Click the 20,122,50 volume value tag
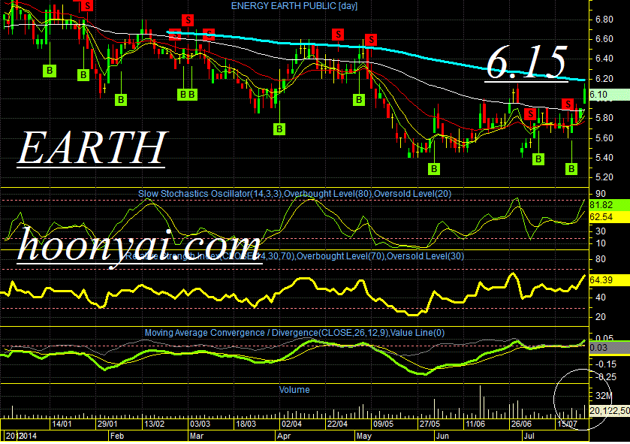The image size is (630, 444). [x=609, y=411]
